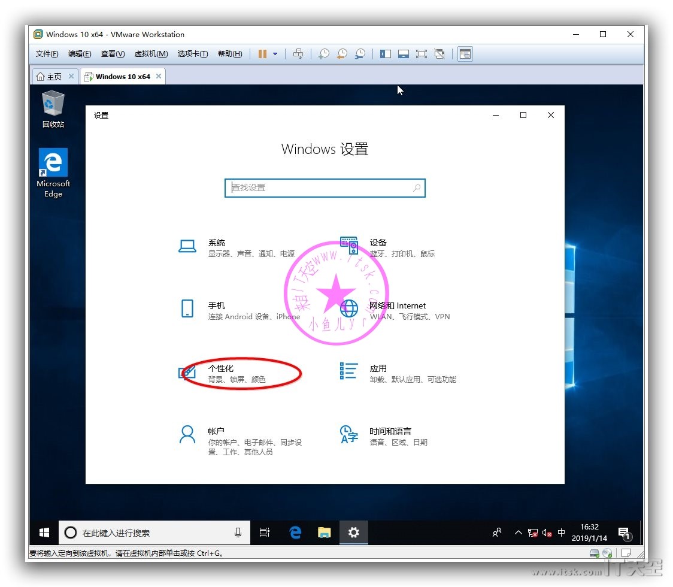The image size is (673, 587).
Task: Click the 中 input method indicator
Action: 561,532
